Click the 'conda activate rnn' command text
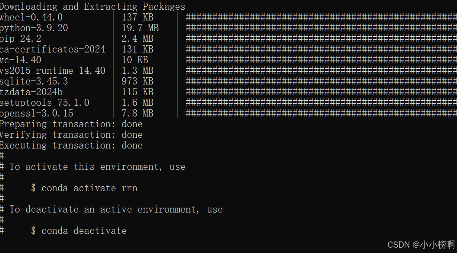The height and width of the screenshot is (253, 457). [x=89, y=188]
